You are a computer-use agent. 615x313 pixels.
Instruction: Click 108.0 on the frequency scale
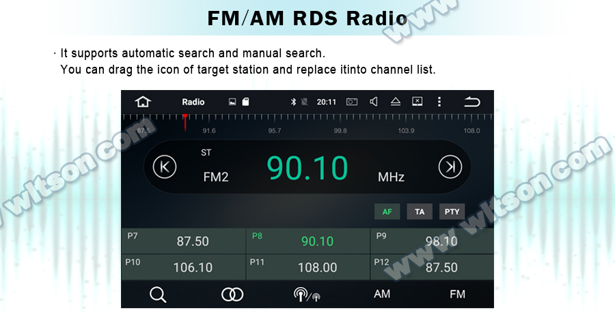(x=471, y=131)
